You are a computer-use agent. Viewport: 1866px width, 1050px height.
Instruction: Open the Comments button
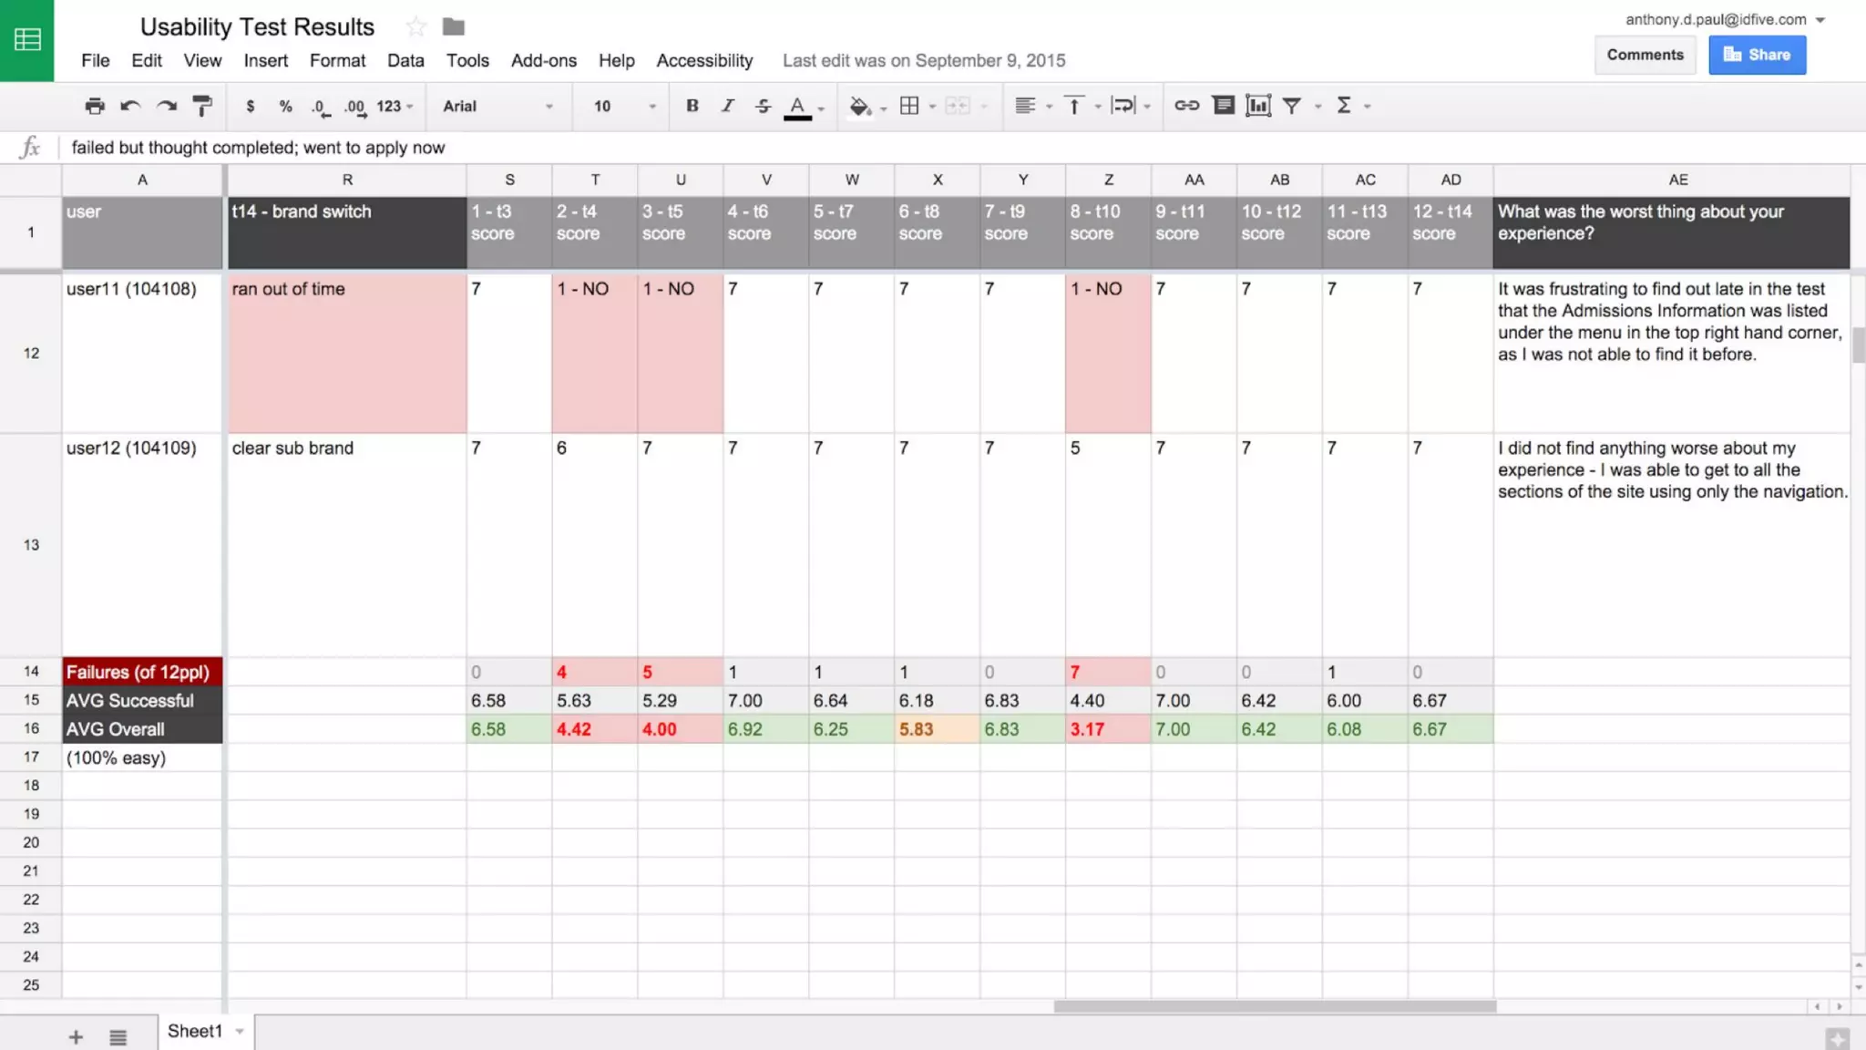tap(1645, 55)
